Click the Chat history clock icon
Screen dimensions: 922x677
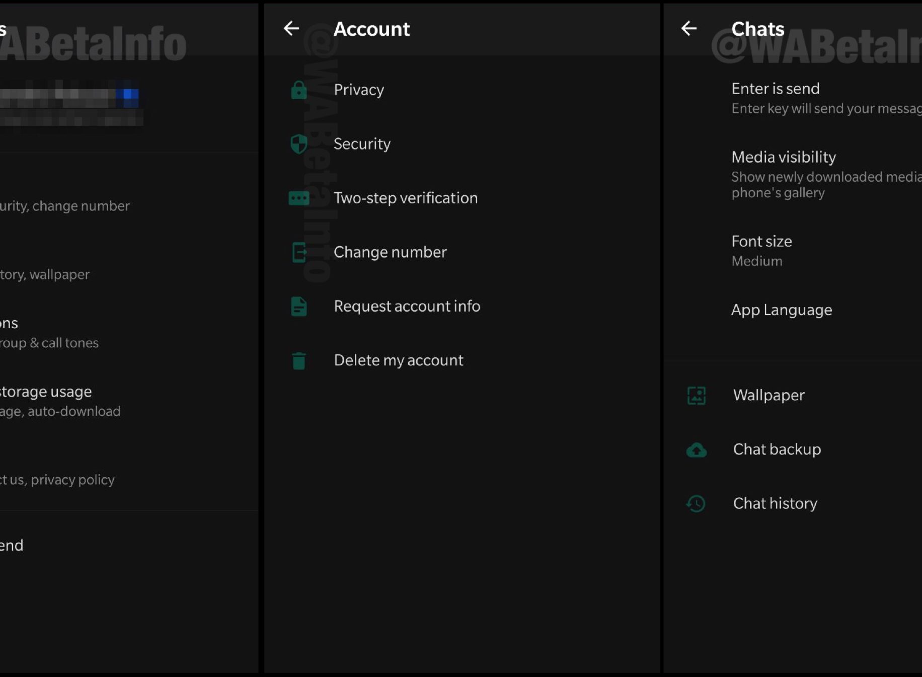coord(697,504)
